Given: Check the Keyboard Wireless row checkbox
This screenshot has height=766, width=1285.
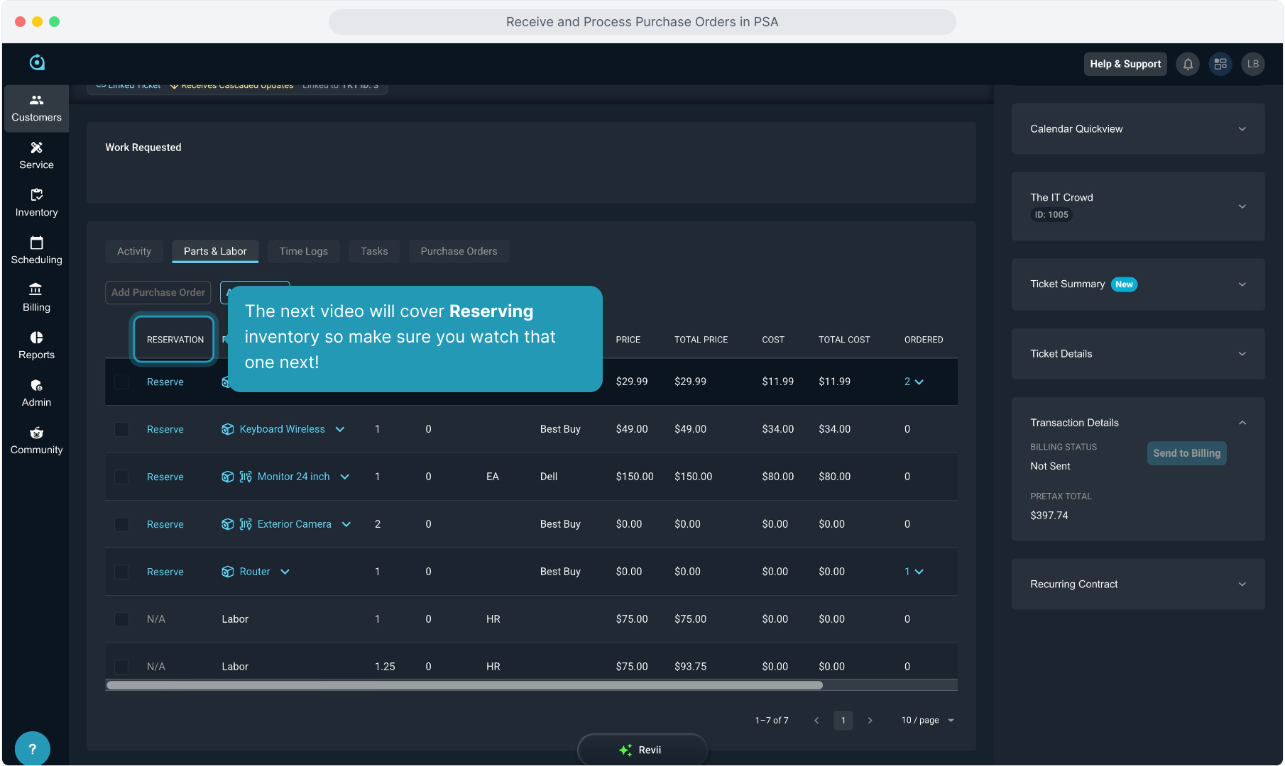Looking at the screenshot, I should (x=121, y=429).
